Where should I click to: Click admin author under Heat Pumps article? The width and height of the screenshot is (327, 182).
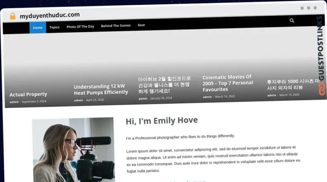[78, 101]
